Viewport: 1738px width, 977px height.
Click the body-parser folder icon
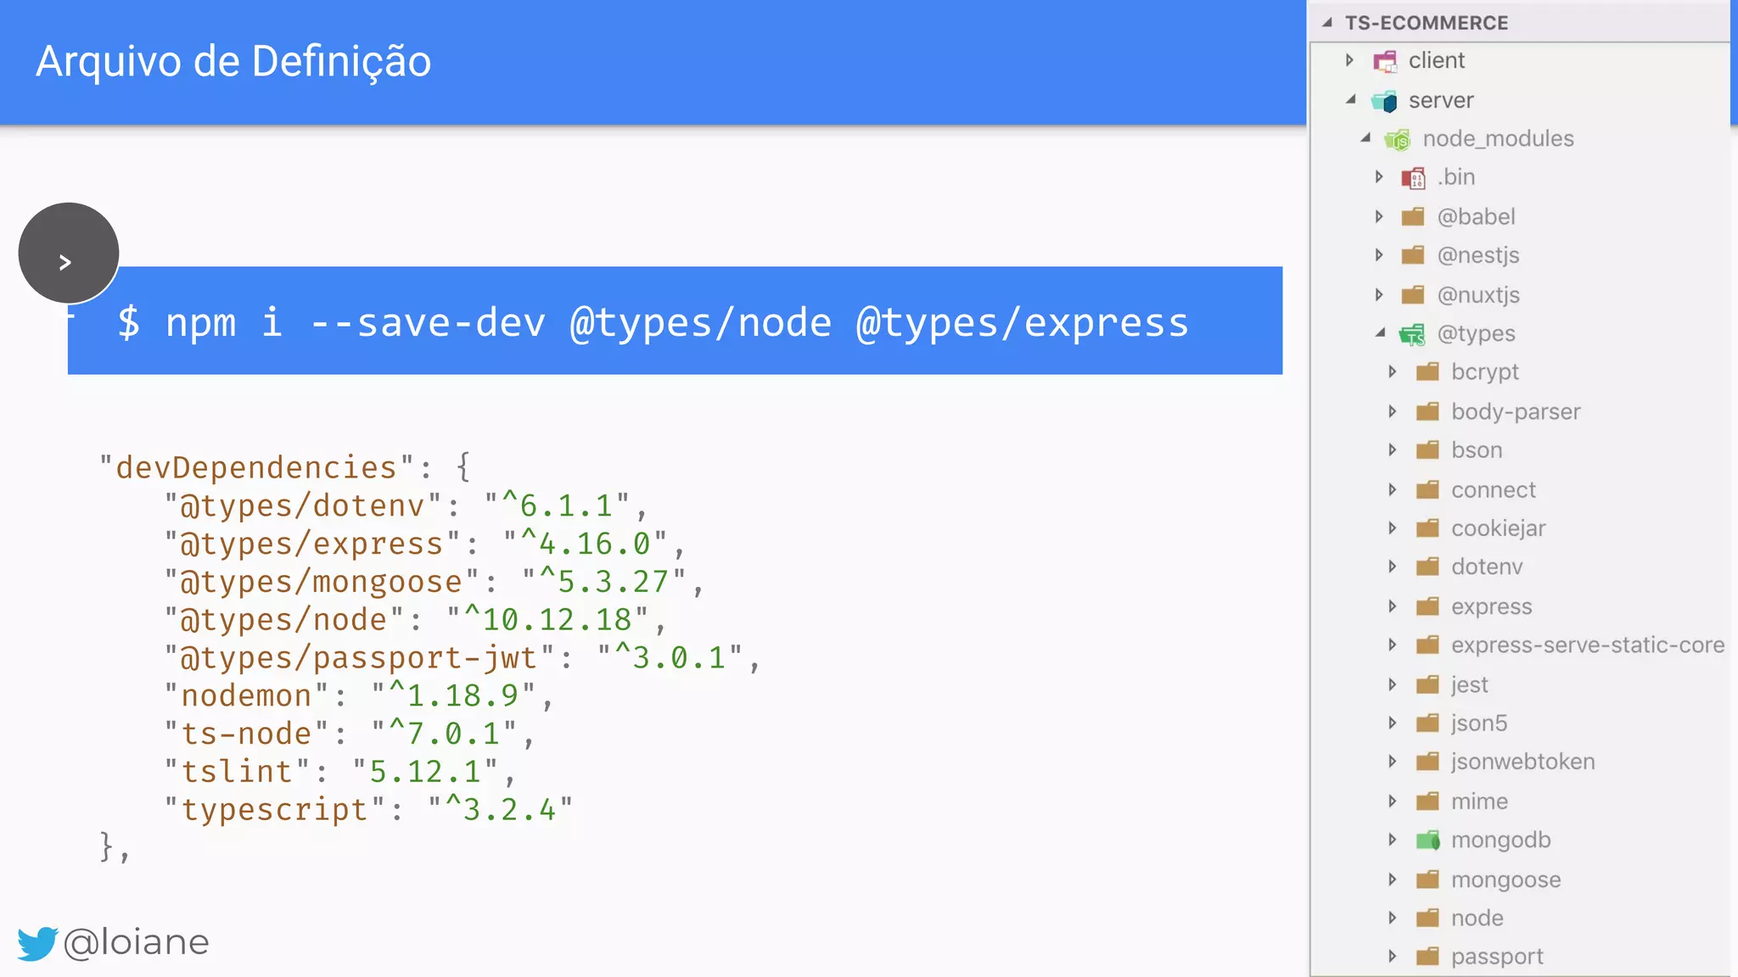pos(1428,411)
